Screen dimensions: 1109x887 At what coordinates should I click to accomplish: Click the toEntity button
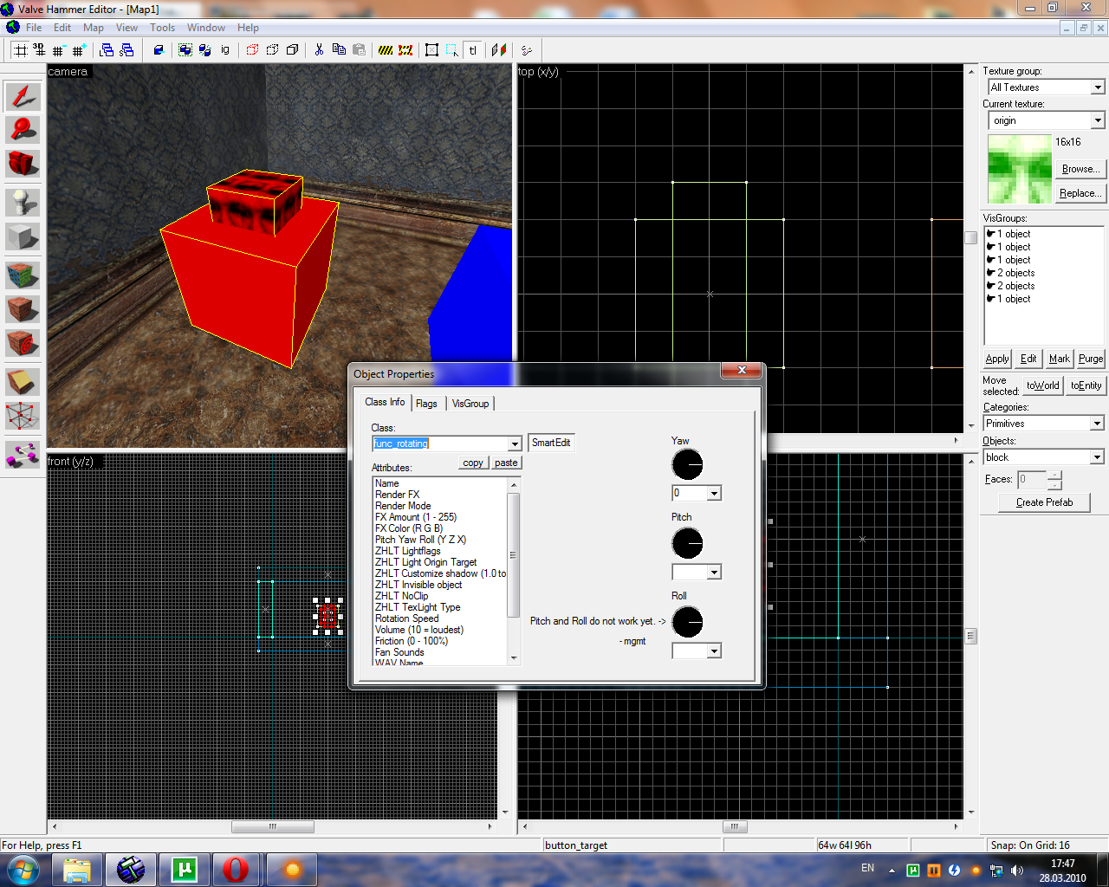tap(1086, 385)
